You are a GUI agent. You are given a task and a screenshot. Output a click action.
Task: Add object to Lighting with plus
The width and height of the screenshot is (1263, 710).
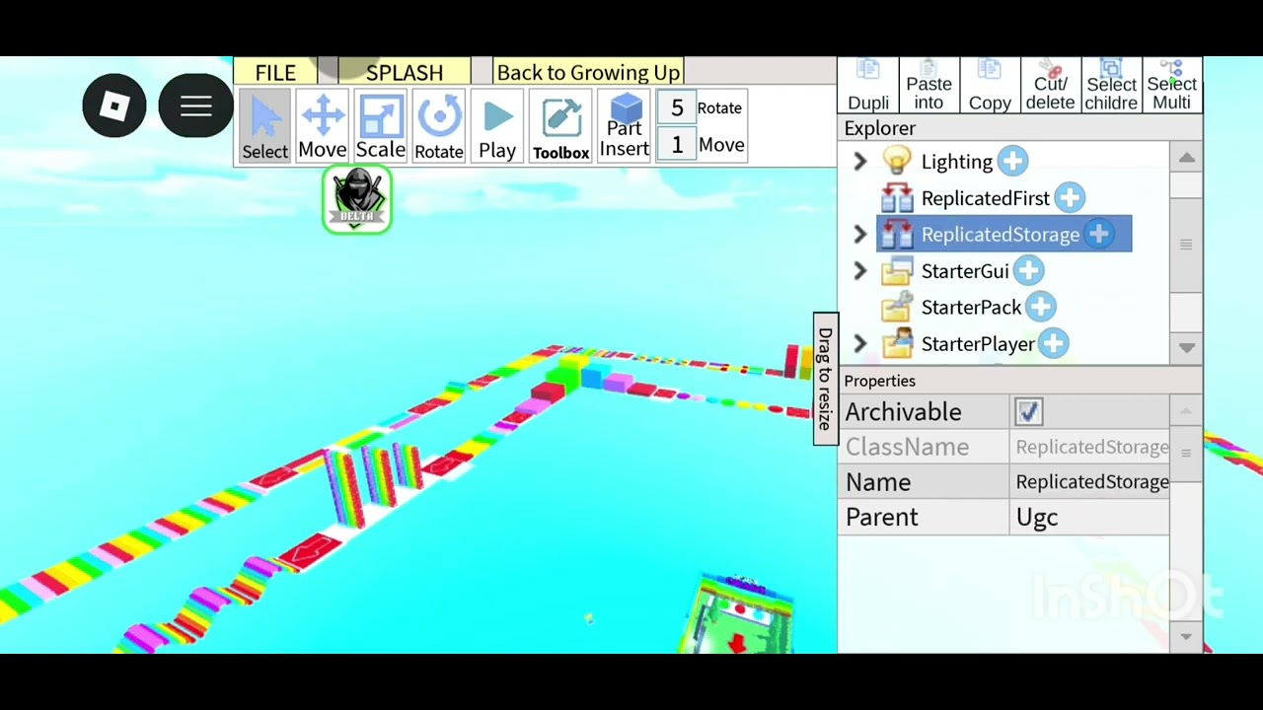(x=1012, y=161)
